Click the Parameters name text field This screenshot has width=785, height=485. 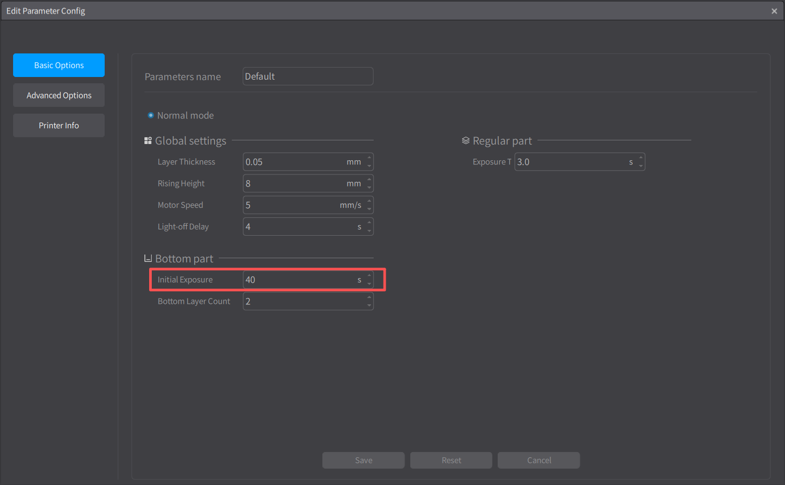pos(308,76)
